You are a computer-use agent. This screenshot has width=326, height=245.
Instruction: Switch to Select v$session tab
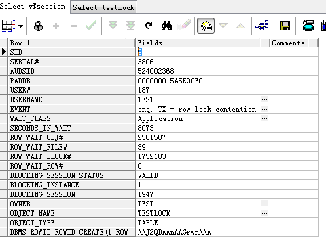(33, 6)
